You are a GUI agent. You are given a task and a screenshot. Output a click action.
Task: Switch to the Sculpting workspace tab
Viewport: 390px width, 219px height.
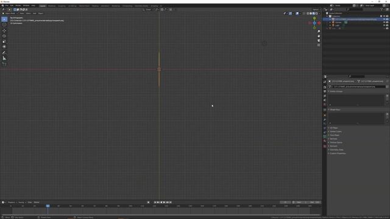click(x=62, y=5)
